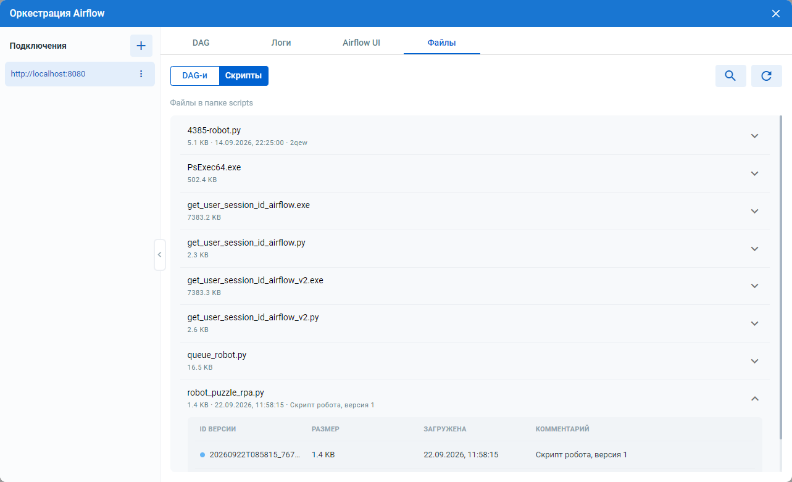Viewport: 792px width, 482px height.
Task: Click ID ВЕРСИИ column header
Action: click(x=218, y=429)
